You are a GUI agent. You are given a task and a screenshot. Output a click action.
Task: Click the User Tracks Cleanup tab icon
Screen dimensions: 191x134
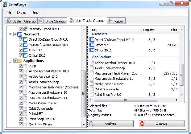[72, 21]
